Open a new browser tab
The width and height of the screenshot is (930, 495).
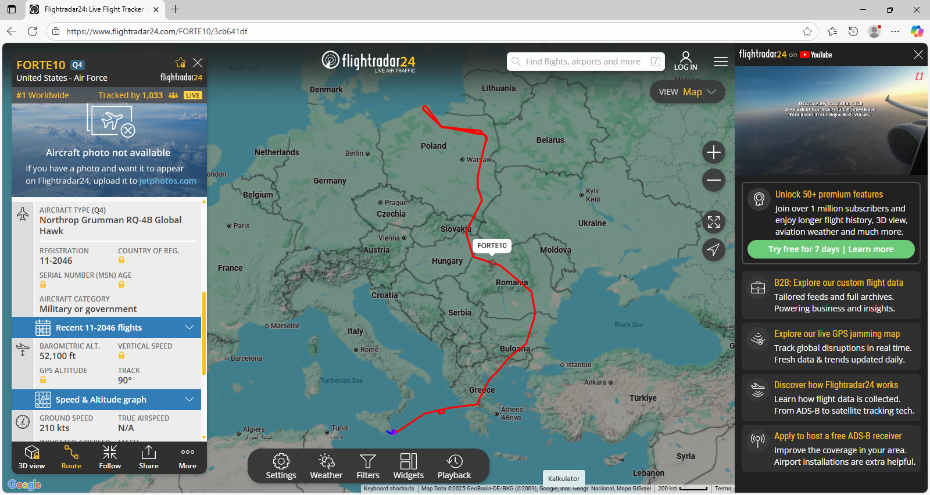coord(175,9)
